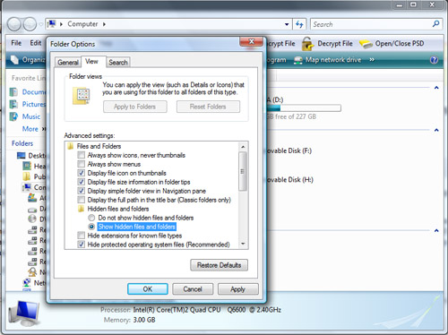Click Cancel in Folder Options
Screen dimensions: 448x335
point(193,289)
